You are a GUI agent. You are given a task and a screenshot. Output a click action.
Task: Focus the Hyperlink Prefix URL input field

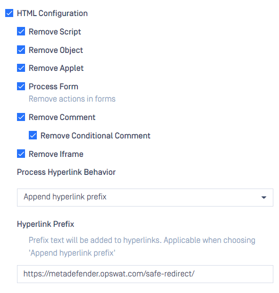pyautogui.click(x=145, y=274)
